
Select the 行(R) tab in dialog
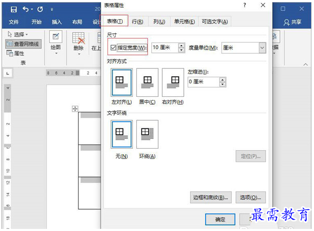(x=137, y=21)
